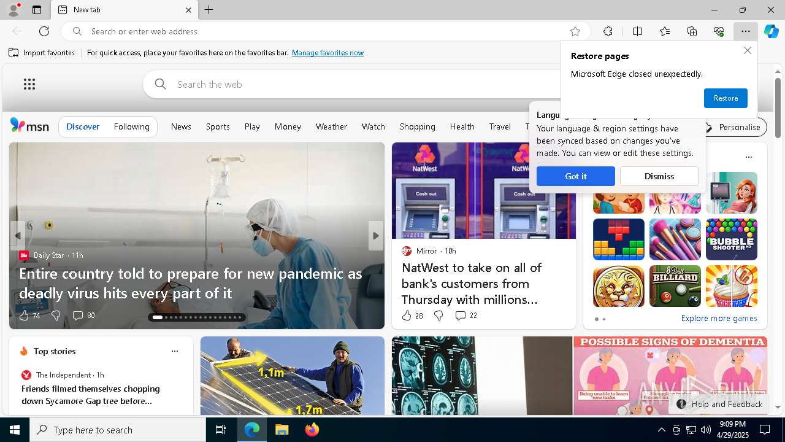The image size is (785, 442).
Task: Open a new tab with plus
Action: [209, 10]
